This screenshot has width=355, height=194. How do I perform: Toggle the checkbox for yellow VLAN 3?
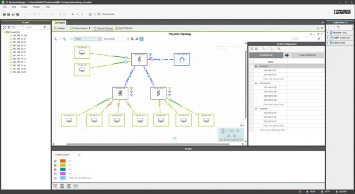coord(55,165)
